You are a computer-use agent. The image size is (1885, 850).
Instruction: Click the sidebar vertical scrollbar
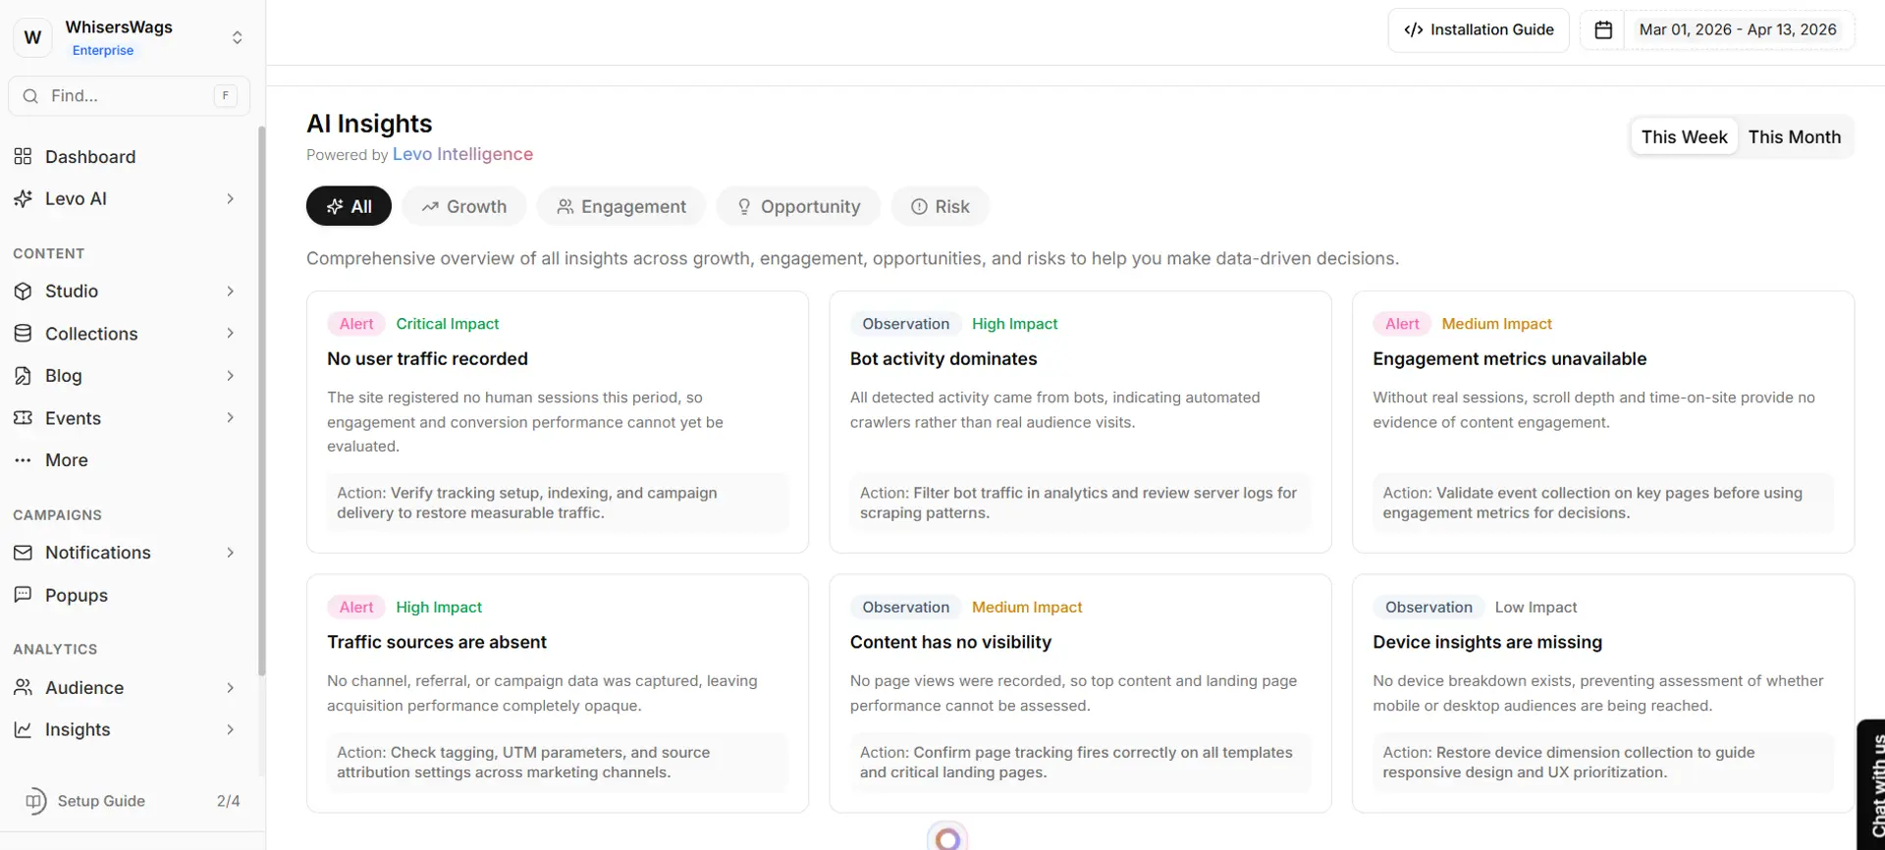(261, 393)
